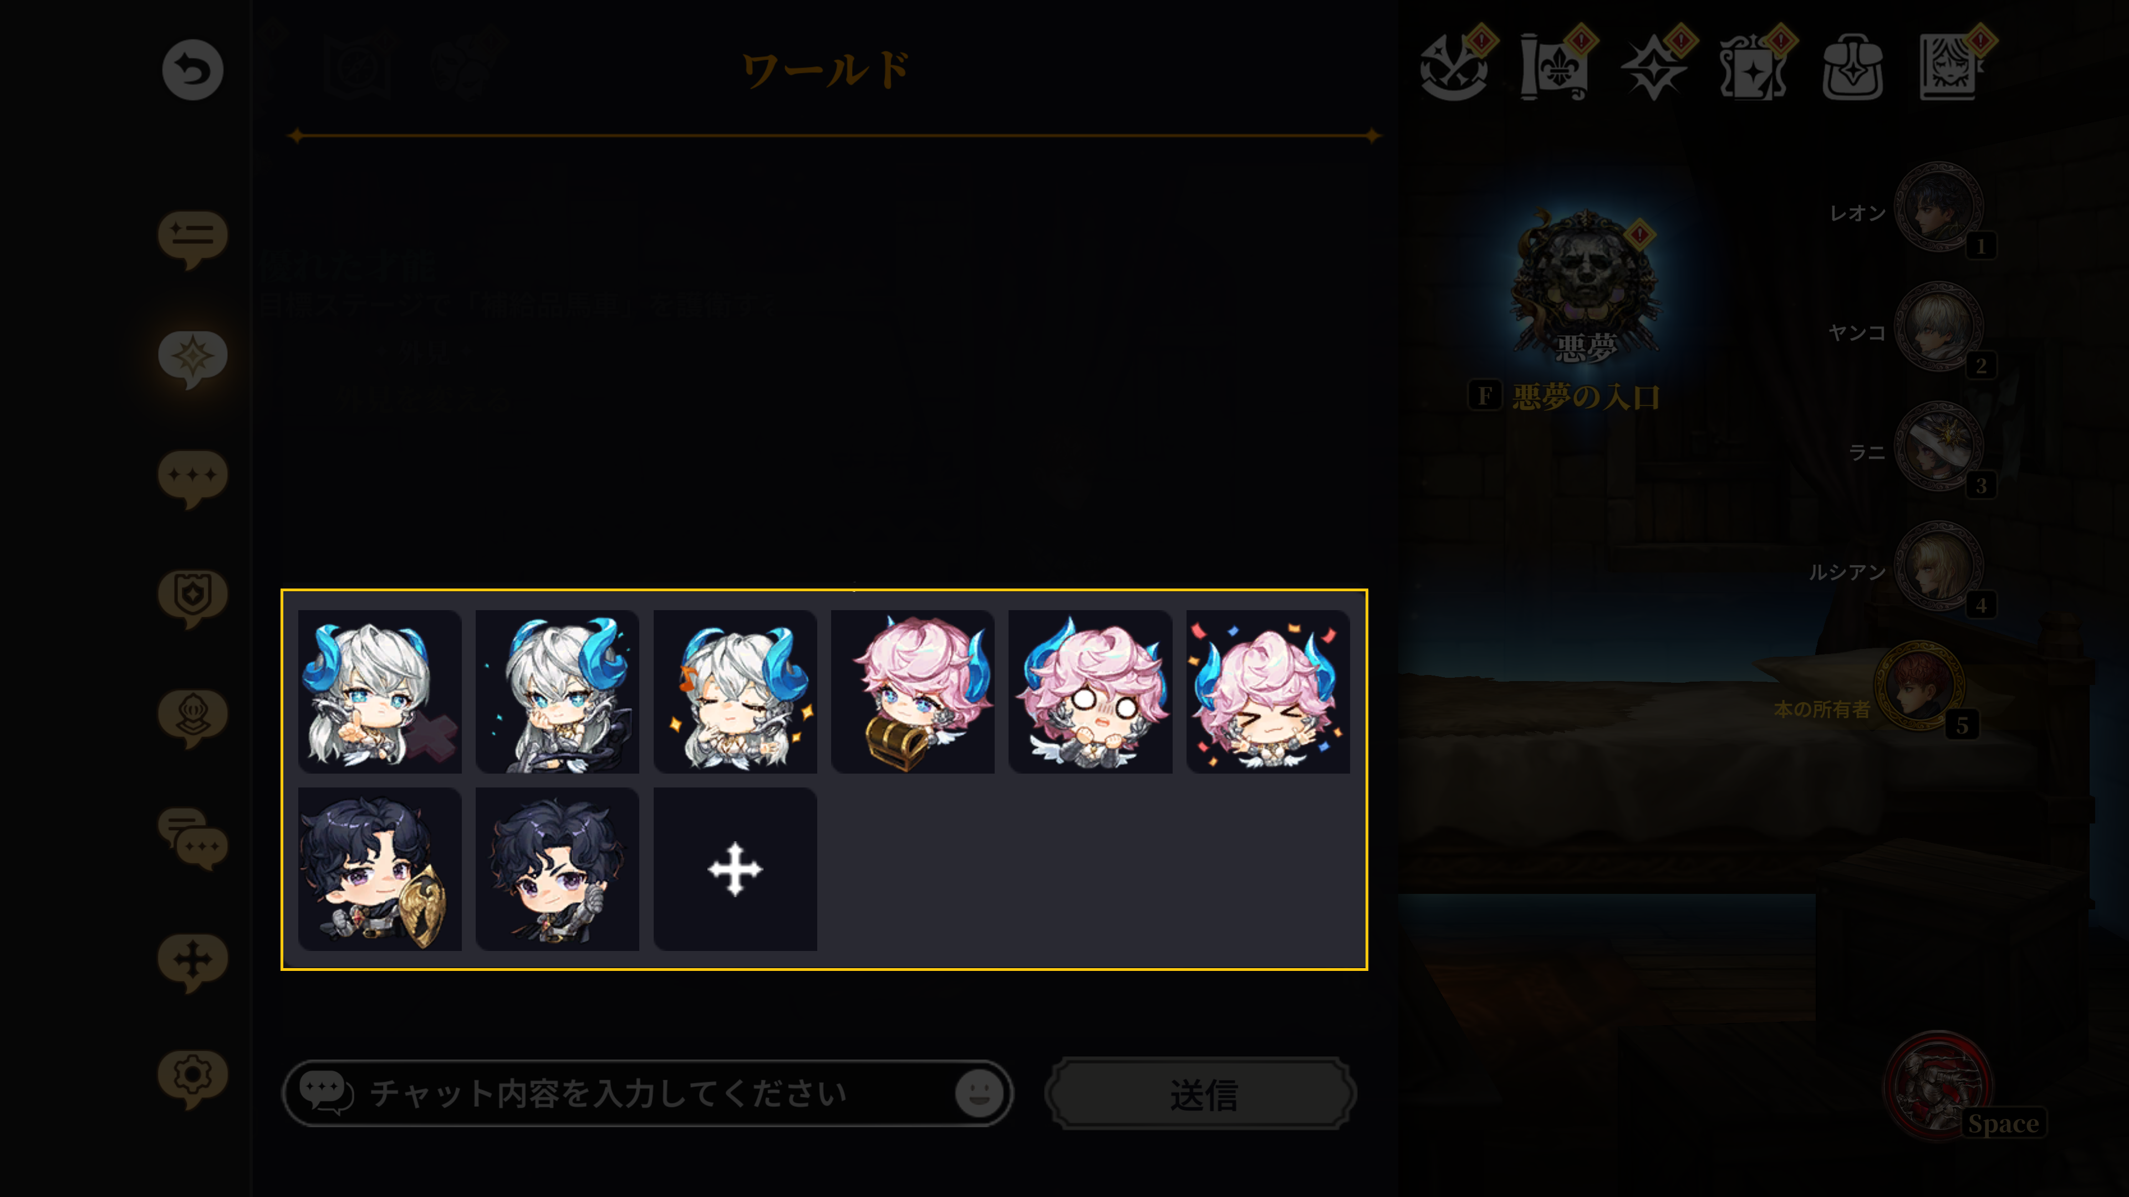Open the card deck icon
The image size is (2129, 1197).
pyautogui.click(x=1752, y=67)
